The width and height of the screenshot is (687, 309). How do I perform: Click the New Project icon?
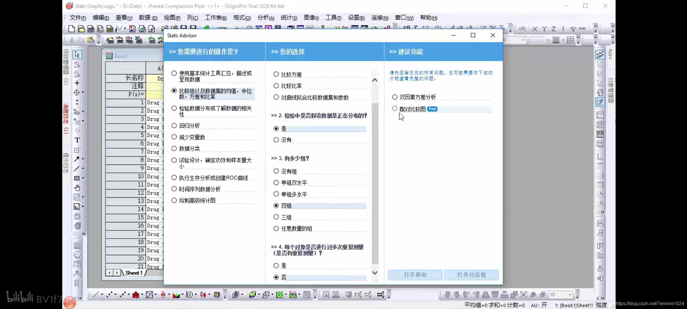click(72, 29)
